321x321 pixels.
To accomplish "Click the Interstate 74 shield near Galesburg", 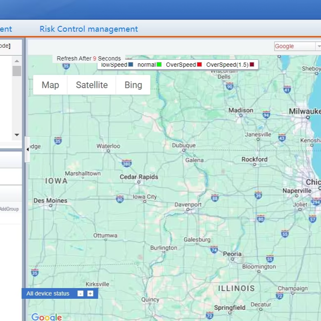I will pyautogui.click(x=214, y=250).
